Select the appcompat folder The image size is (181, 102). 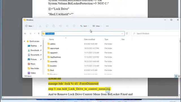point(55,48)
